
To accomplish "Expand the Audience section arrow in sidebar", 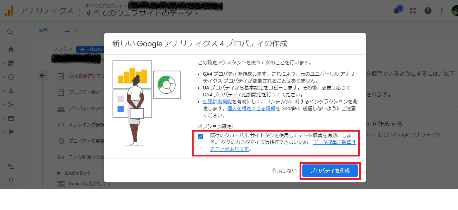I will pos(4,91).
